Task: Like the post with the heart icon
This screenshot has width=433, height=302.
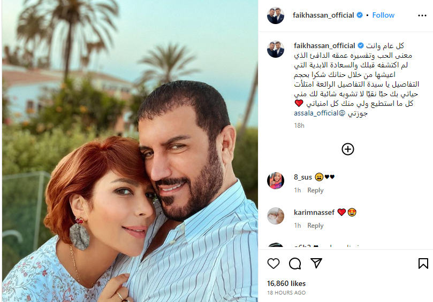Action: pyautogui.click(x=274, y=264)
